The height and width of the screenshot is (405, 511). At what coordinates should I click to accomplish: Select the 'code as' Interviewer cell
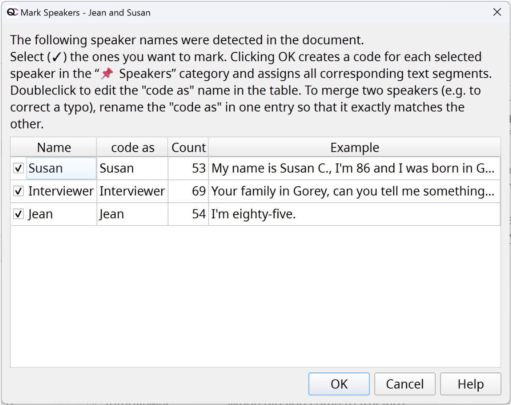(132, 191)
